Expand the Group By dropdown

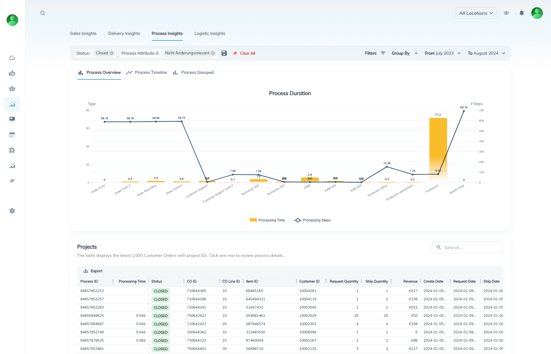click(x=404, y=53)
